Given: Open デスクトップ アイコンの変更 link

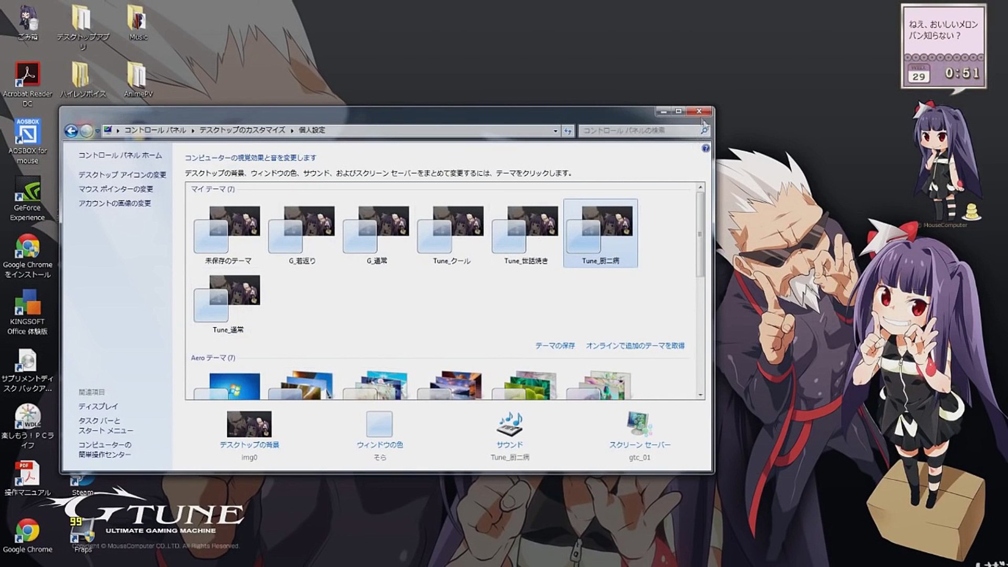Looking at the screenshot, I should (122, 175).
